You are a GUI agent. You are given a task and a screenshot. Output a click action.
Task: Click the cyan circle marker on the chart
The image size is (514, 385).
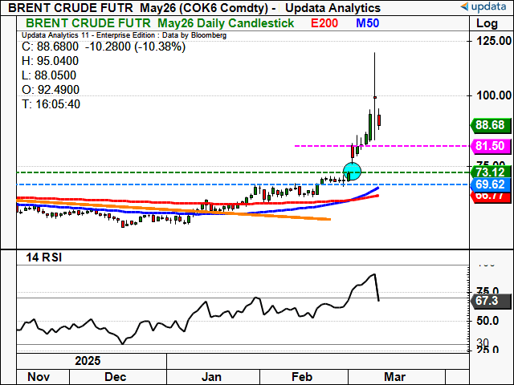click(352, 171)
